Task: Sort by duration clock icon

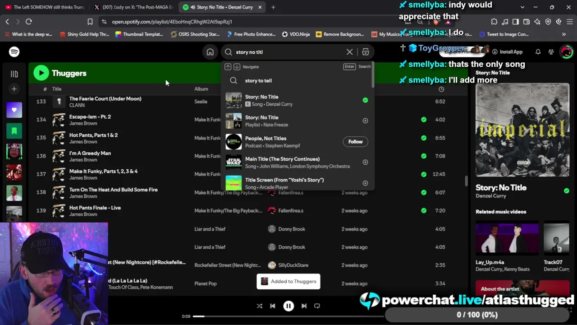Action: (441, 89)
